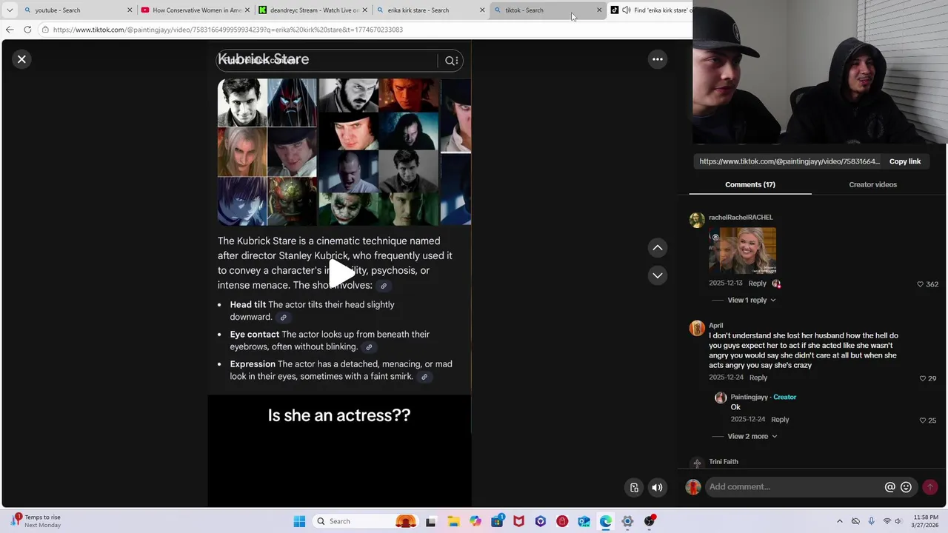Open Outlook from the taskbar
This screenshot has height=533, width=948.
584,521
